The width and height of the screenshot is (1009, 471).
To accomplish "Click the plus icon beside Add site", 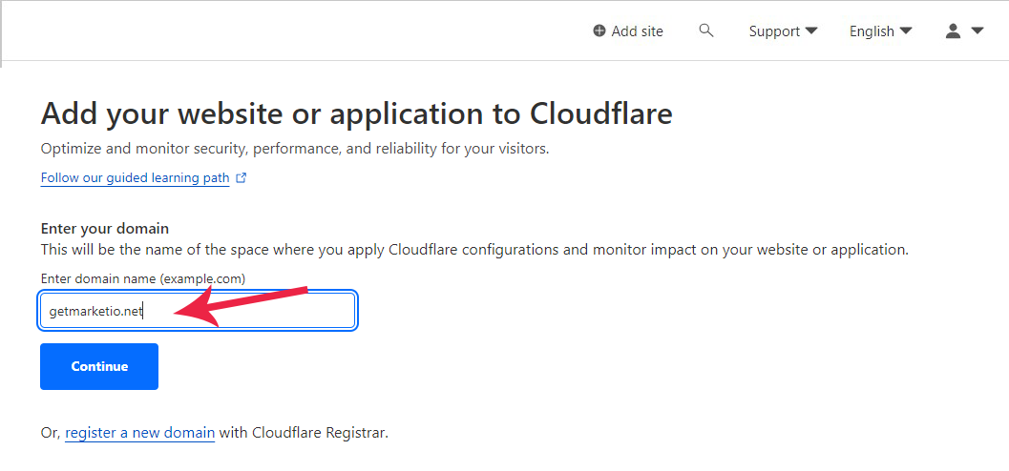I will click(x=599, y=31).
